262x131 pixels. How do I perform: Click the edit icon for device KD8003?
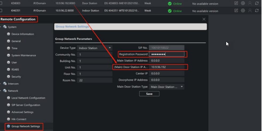[x=236, y=3]
